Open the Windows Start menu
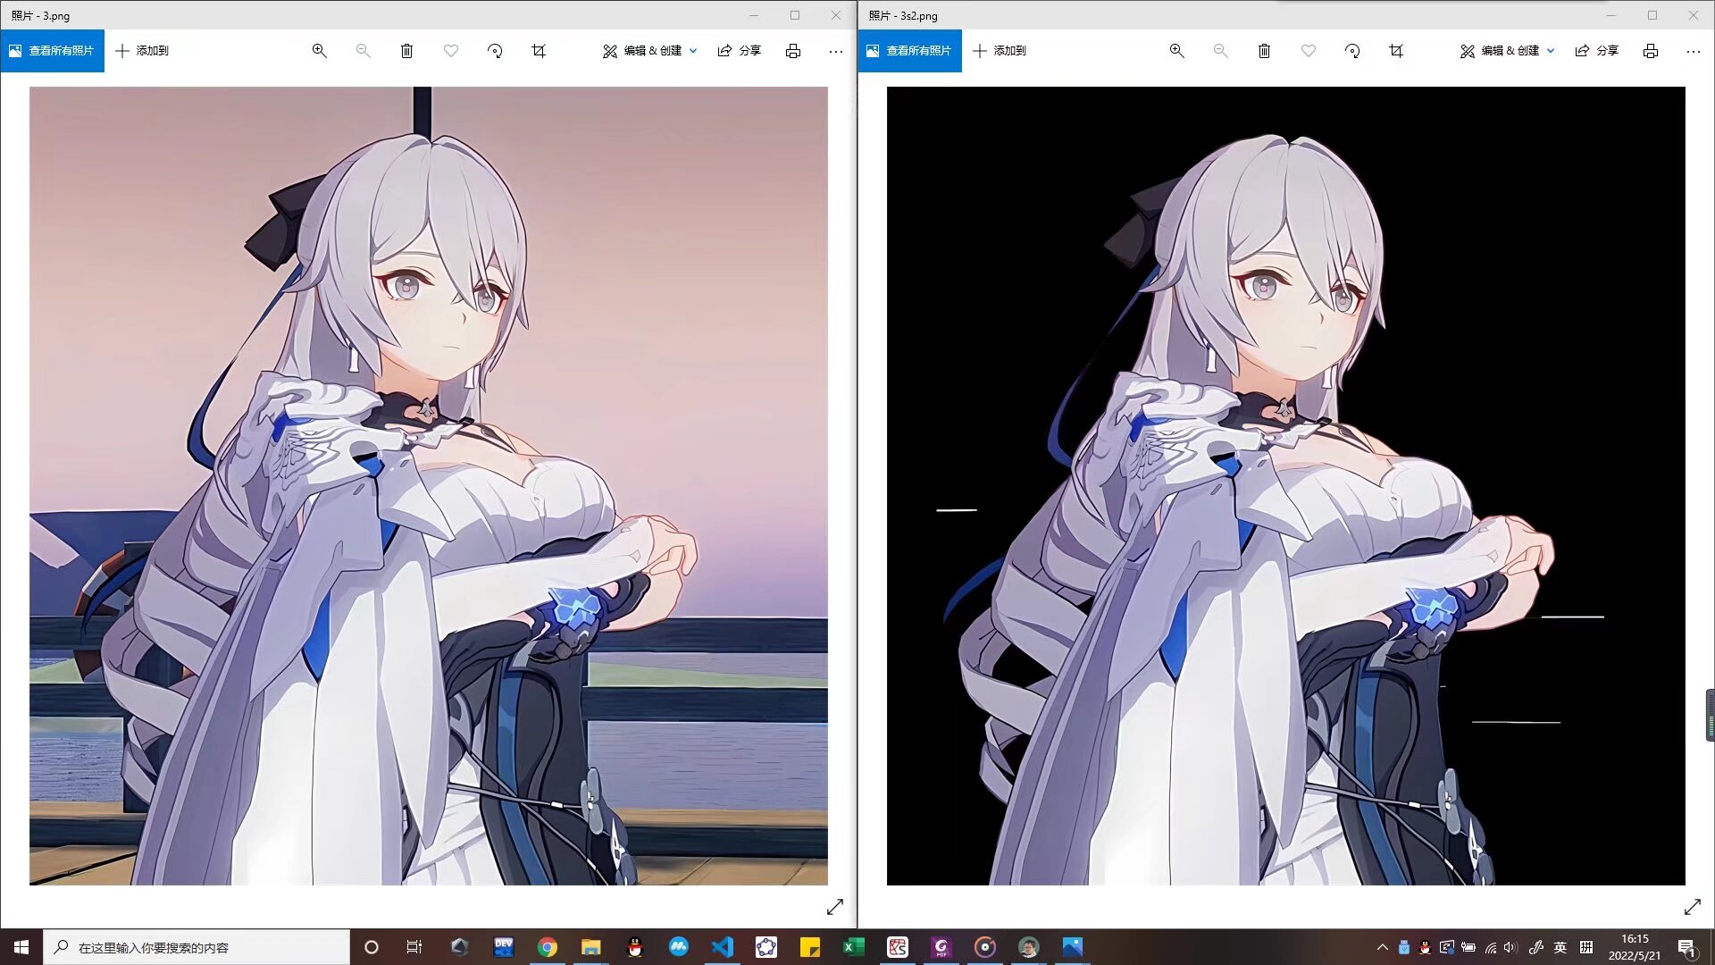 pos(21,947)
